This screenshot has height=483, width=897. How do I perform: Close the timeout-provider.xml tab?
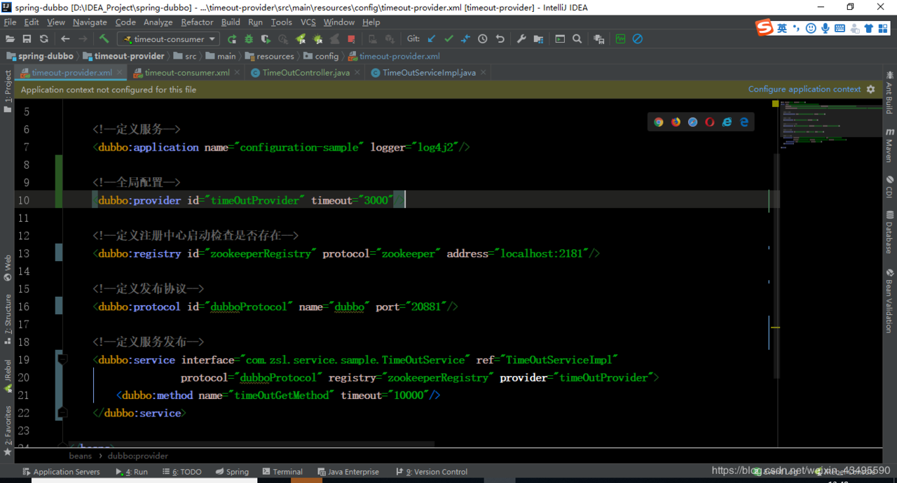(x=121, y=72)
